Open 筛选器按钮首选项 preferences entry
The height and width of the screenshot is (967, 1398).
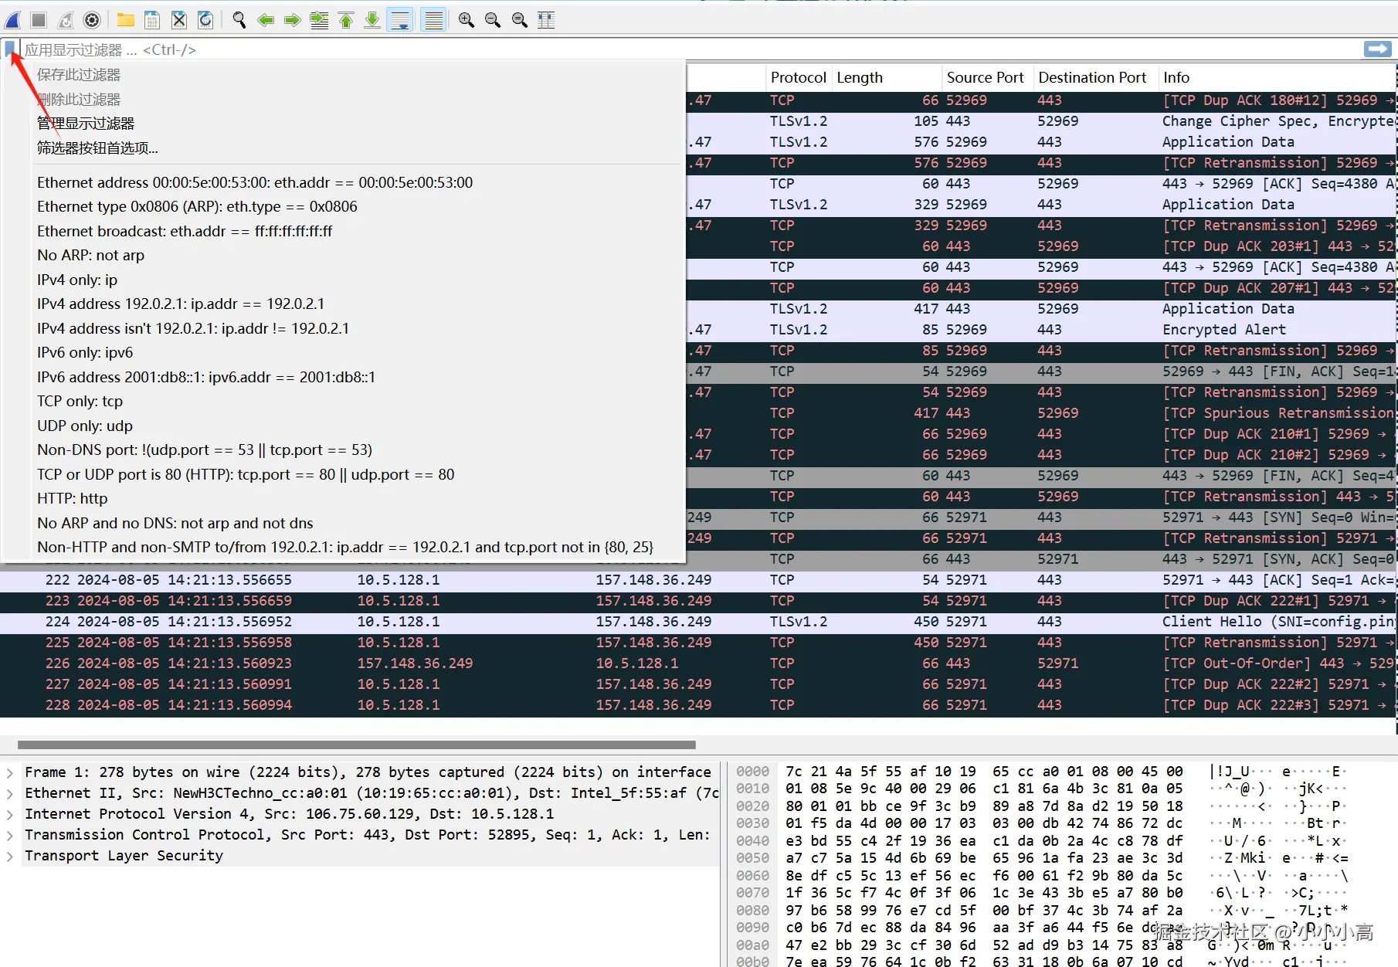(x=97, y=148)
